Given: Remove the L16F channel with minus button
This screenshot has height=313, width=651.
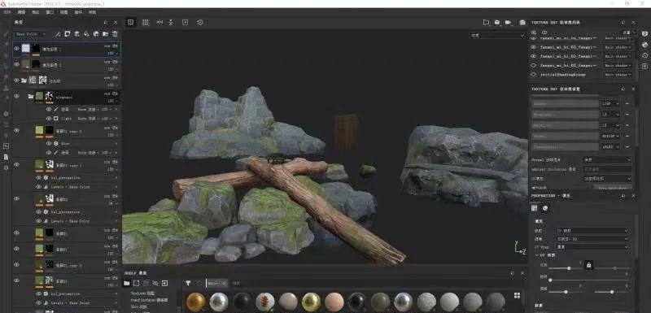Looking at the screenshot, I should (x=627, y=103).
